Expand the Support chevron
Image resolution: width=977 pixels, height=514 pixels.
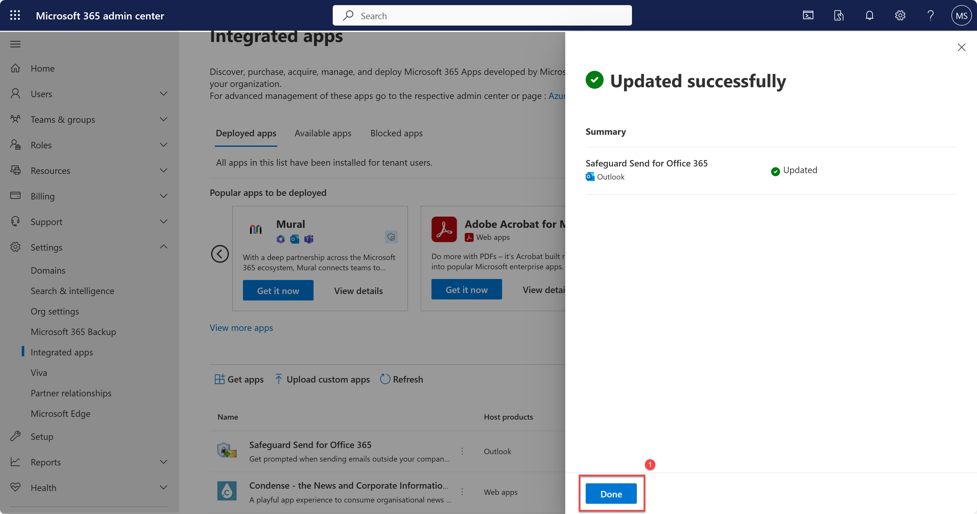tap(163, 221)
